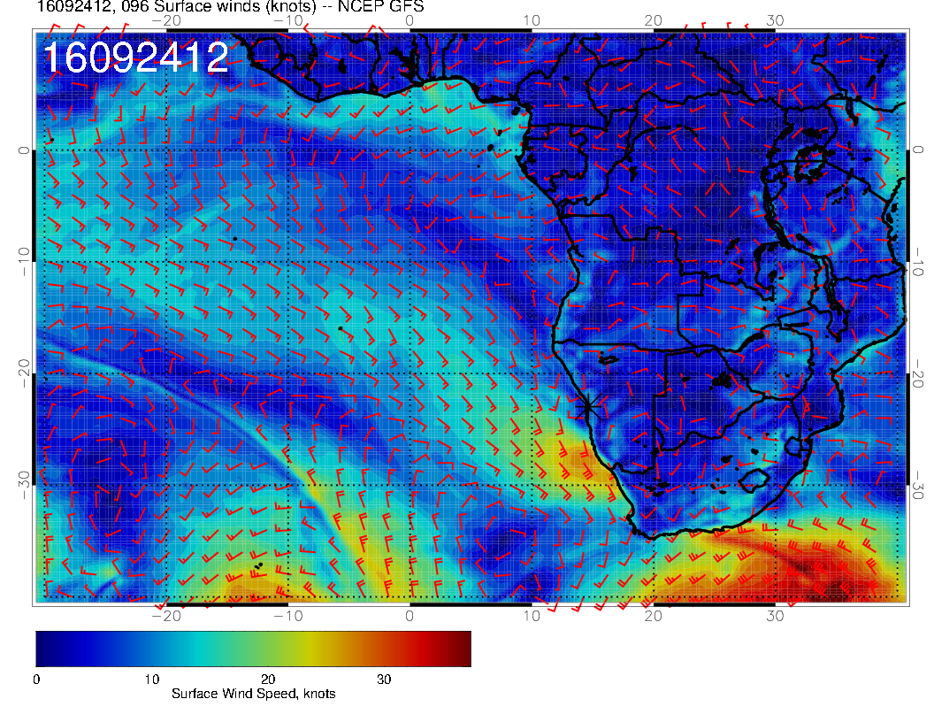Screen dimensions: 934x722
Task: Click the top axis longitude label 30
Action: point(775,20)
